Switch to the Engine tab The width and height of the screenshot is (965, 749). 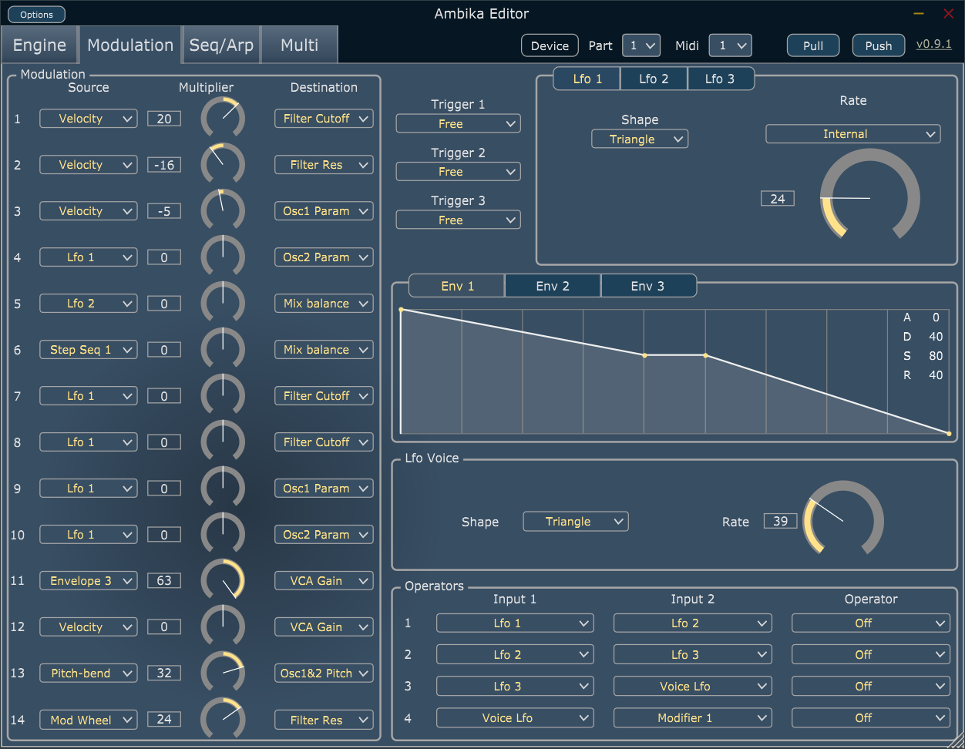pos(39,45)
